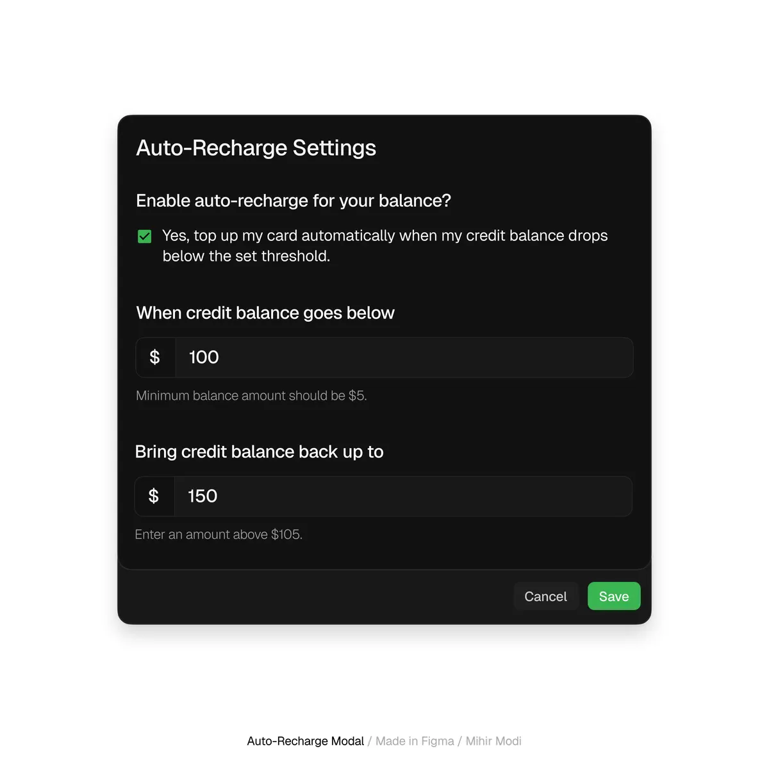The height and width of the screenshot is (769, 769).
Task: Click the 'Minimum balance amount should be $5' hint
Action: point(251,395)
